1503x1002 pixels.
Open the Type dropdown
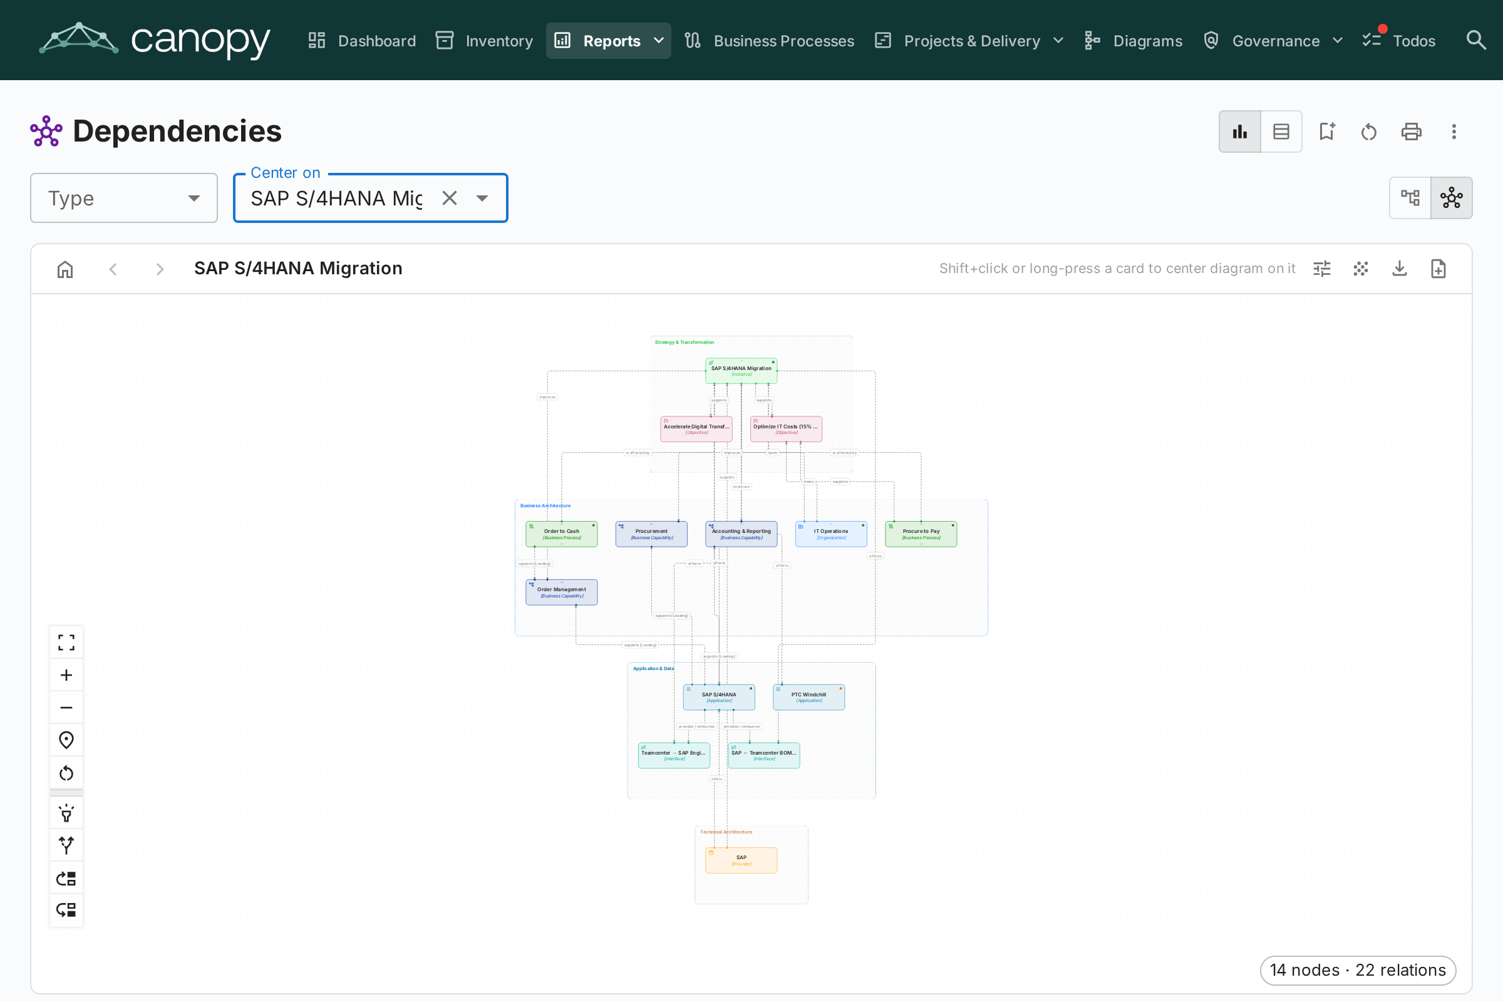[x=124, y=198]
